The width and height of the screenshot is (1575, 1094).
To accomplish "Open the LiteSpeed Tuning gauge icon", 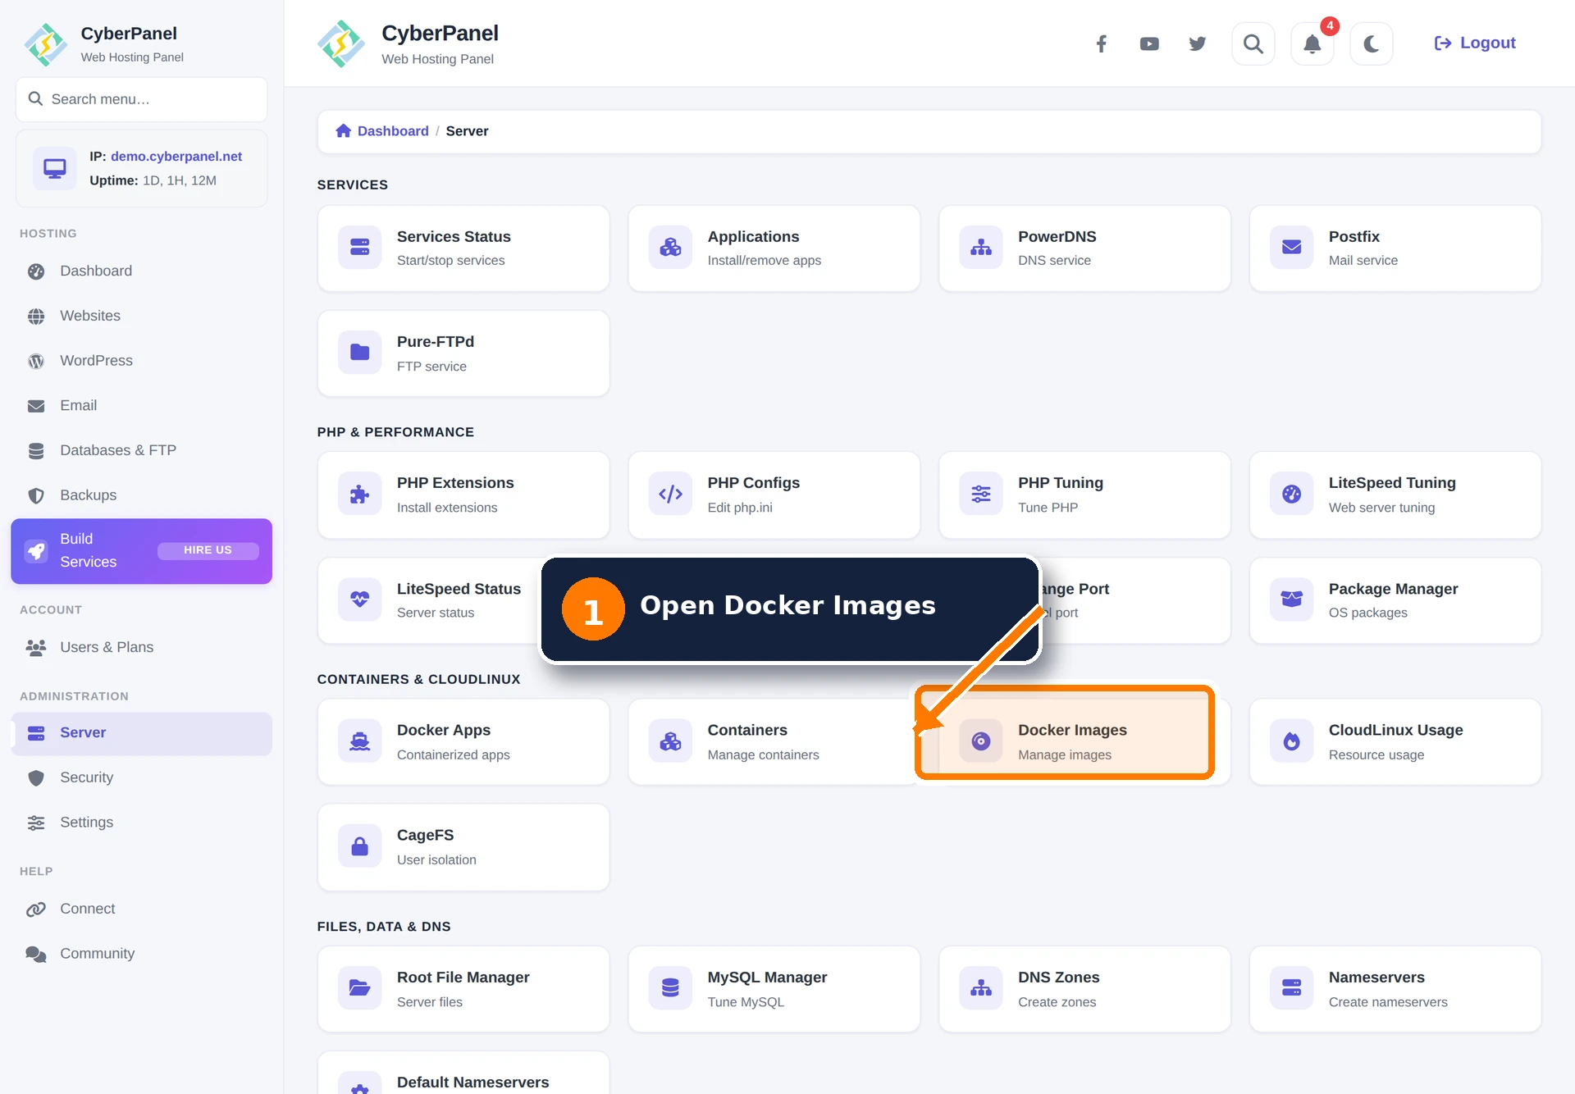I will coord(1292,495).
